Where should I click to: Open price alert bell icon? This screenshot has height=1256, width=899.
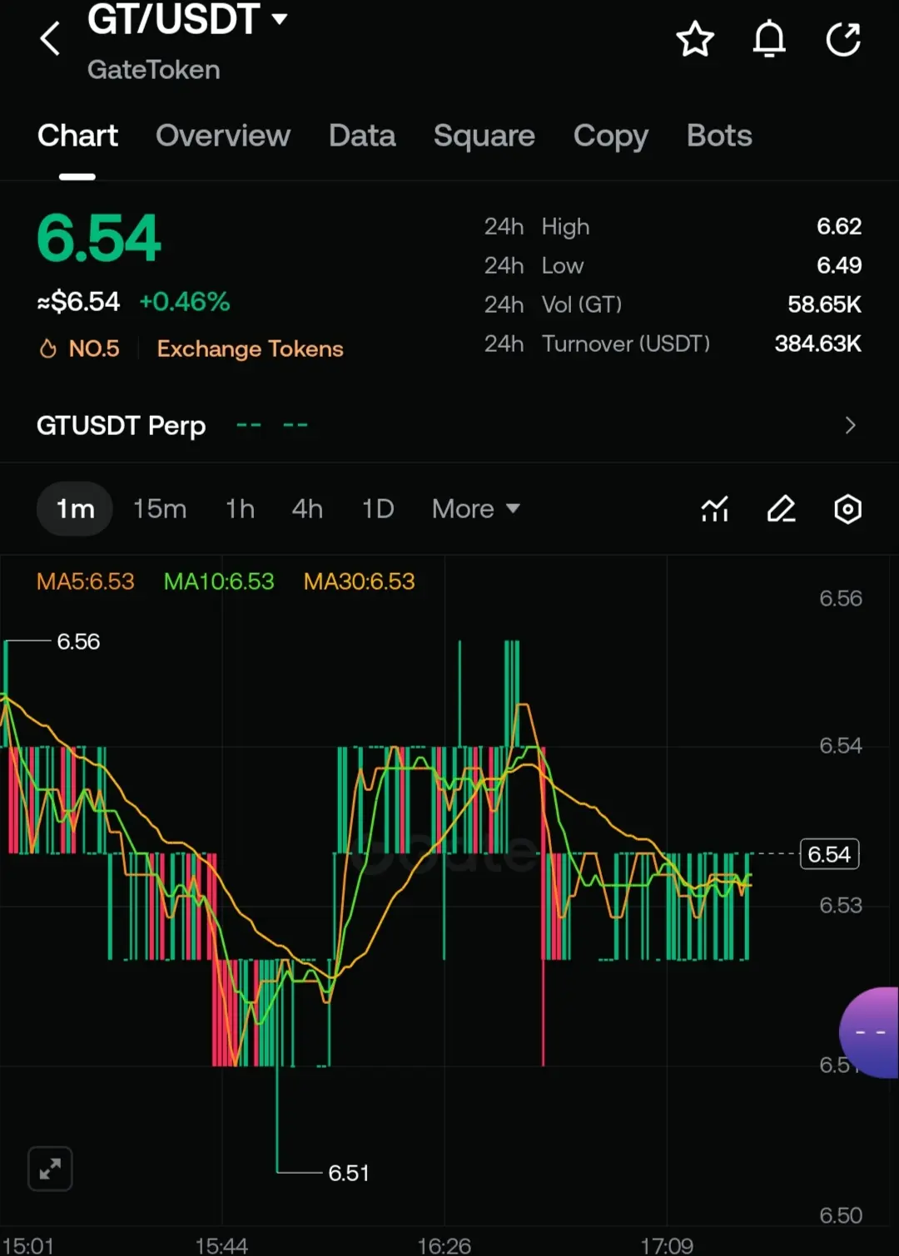coord(769,39)
